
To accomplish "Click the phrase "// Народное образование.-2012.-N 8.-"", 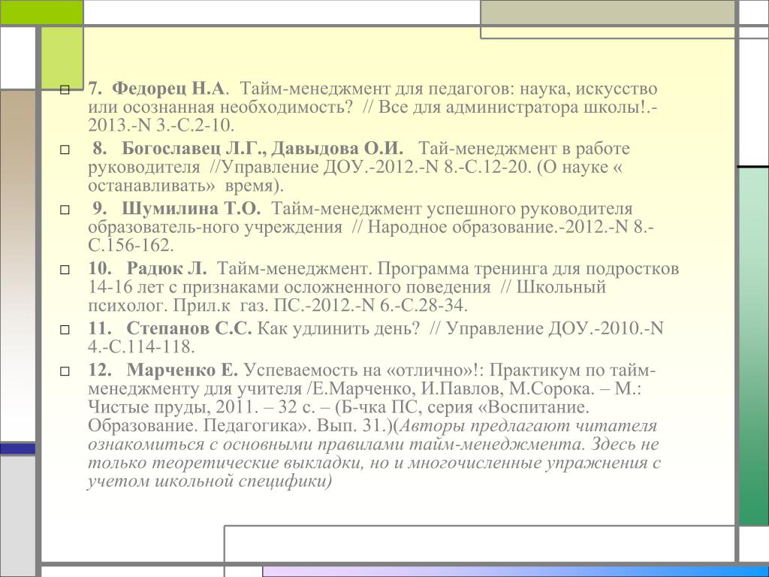I will click(503, 227).
